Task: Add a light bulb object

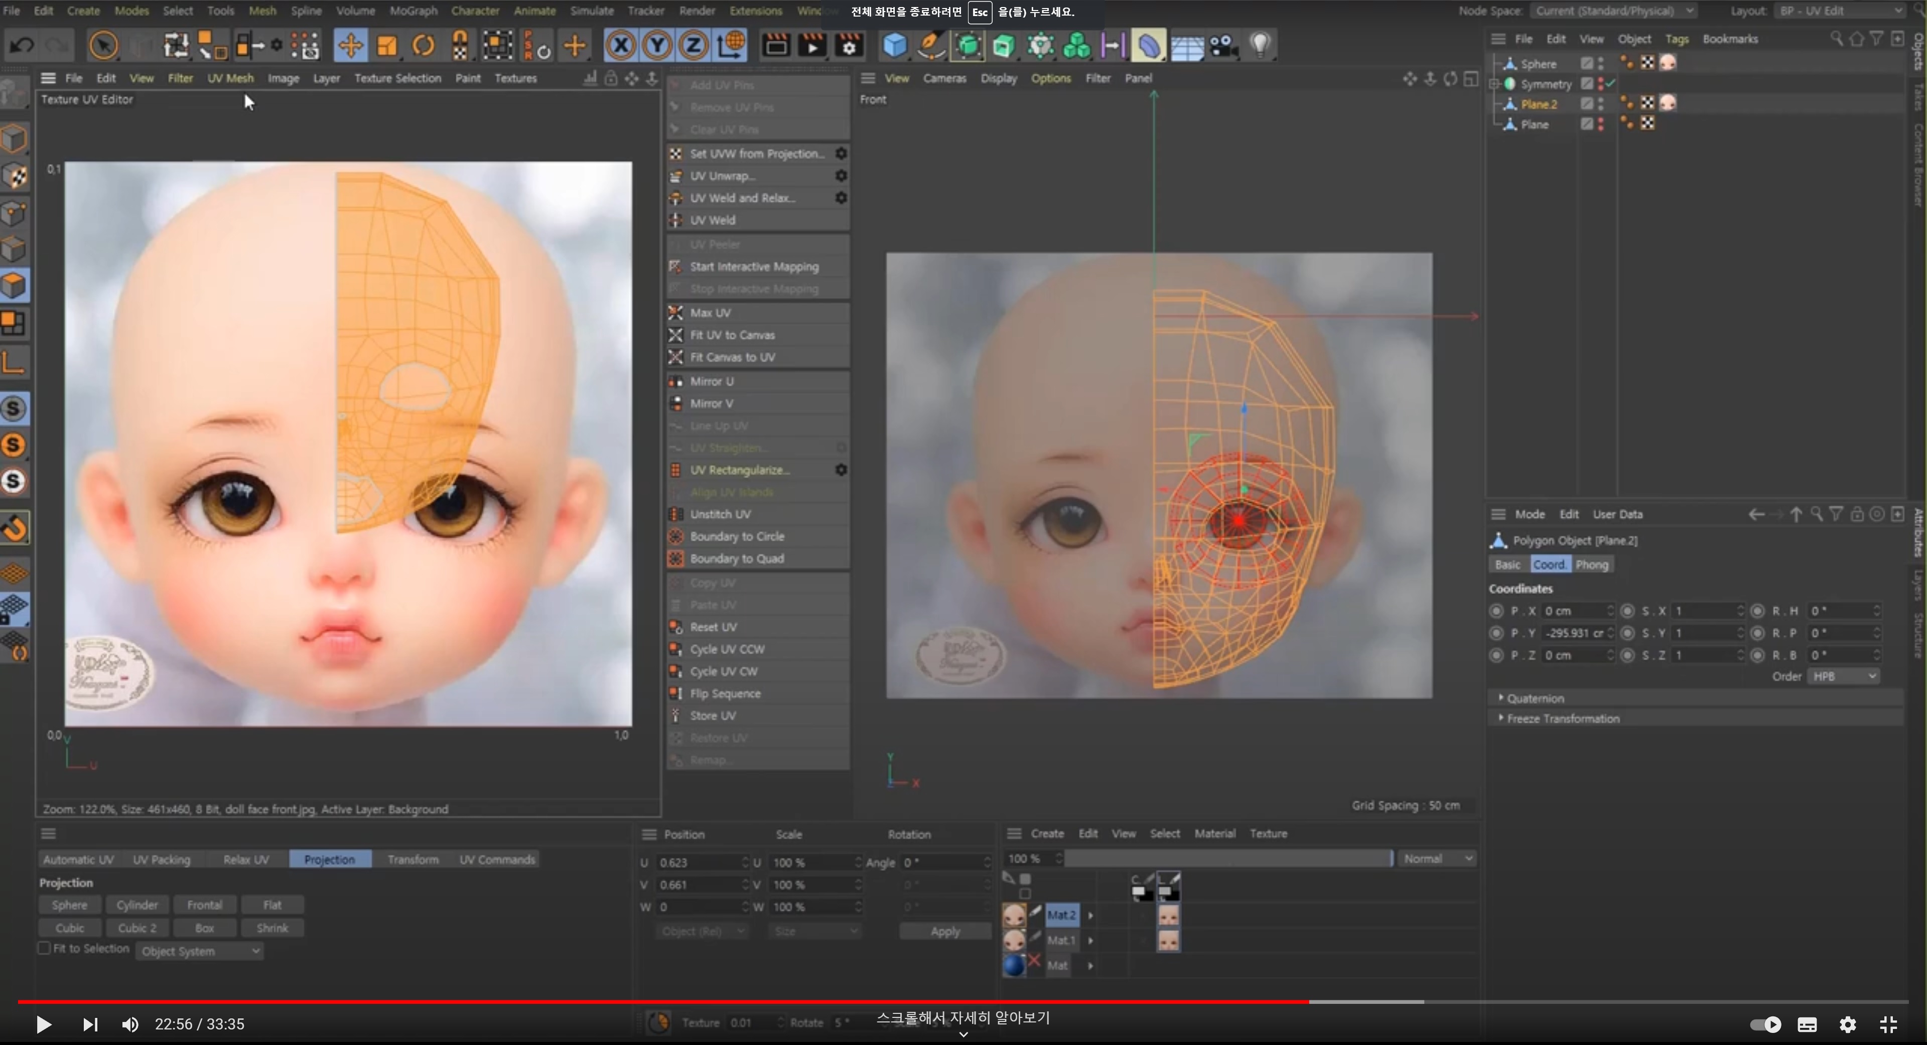Action: pyautogui.click(x=1261, y=46)
